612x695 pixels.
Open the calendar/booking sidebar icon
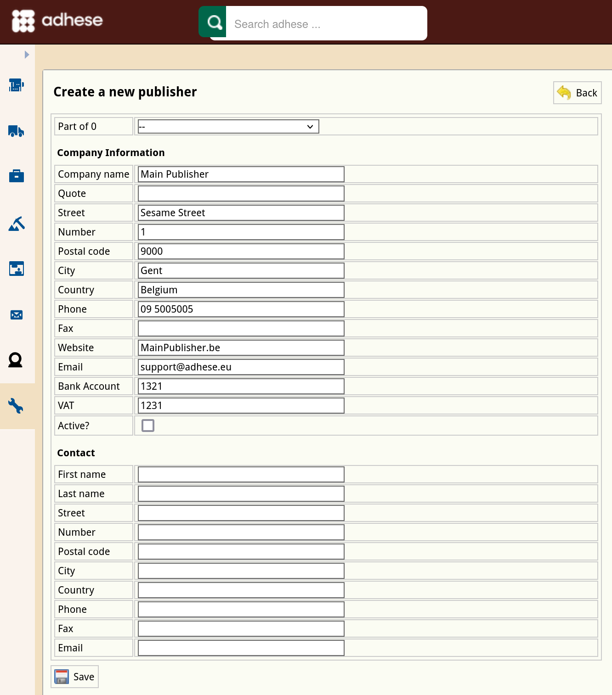[x=17, y=85]
